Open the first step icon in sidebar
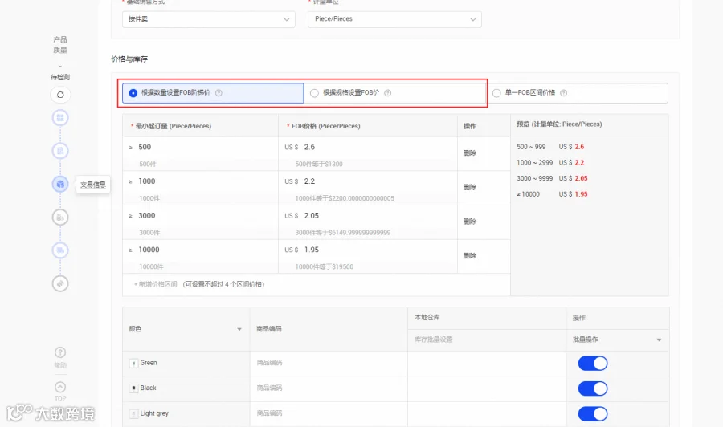723x427 pixels. 60,118
